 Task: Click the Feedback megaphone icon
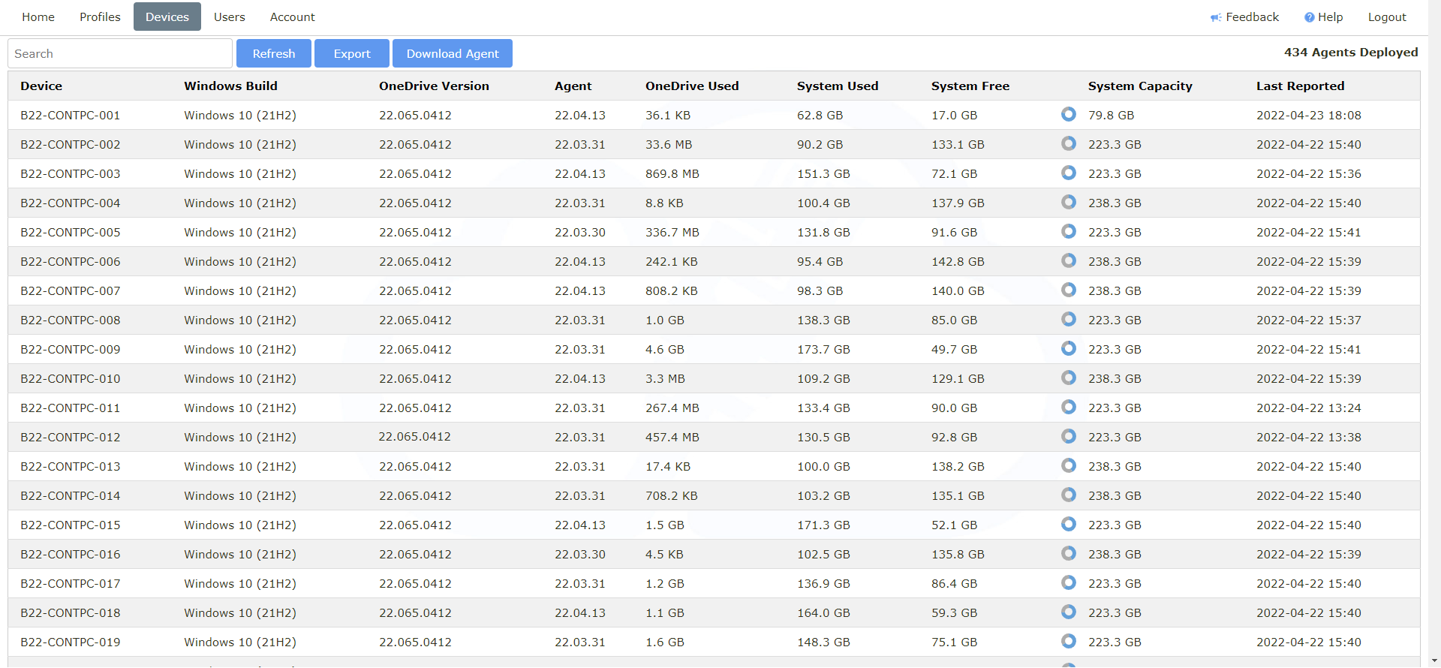[1216, 17]
